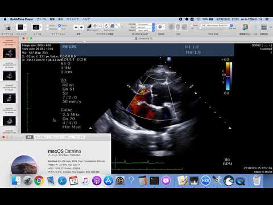The width and height of the screenshot is (273, 205).
Task: Open the gear action menu in the toolbar
Action: pyautogui.click(x=161, y=27)
